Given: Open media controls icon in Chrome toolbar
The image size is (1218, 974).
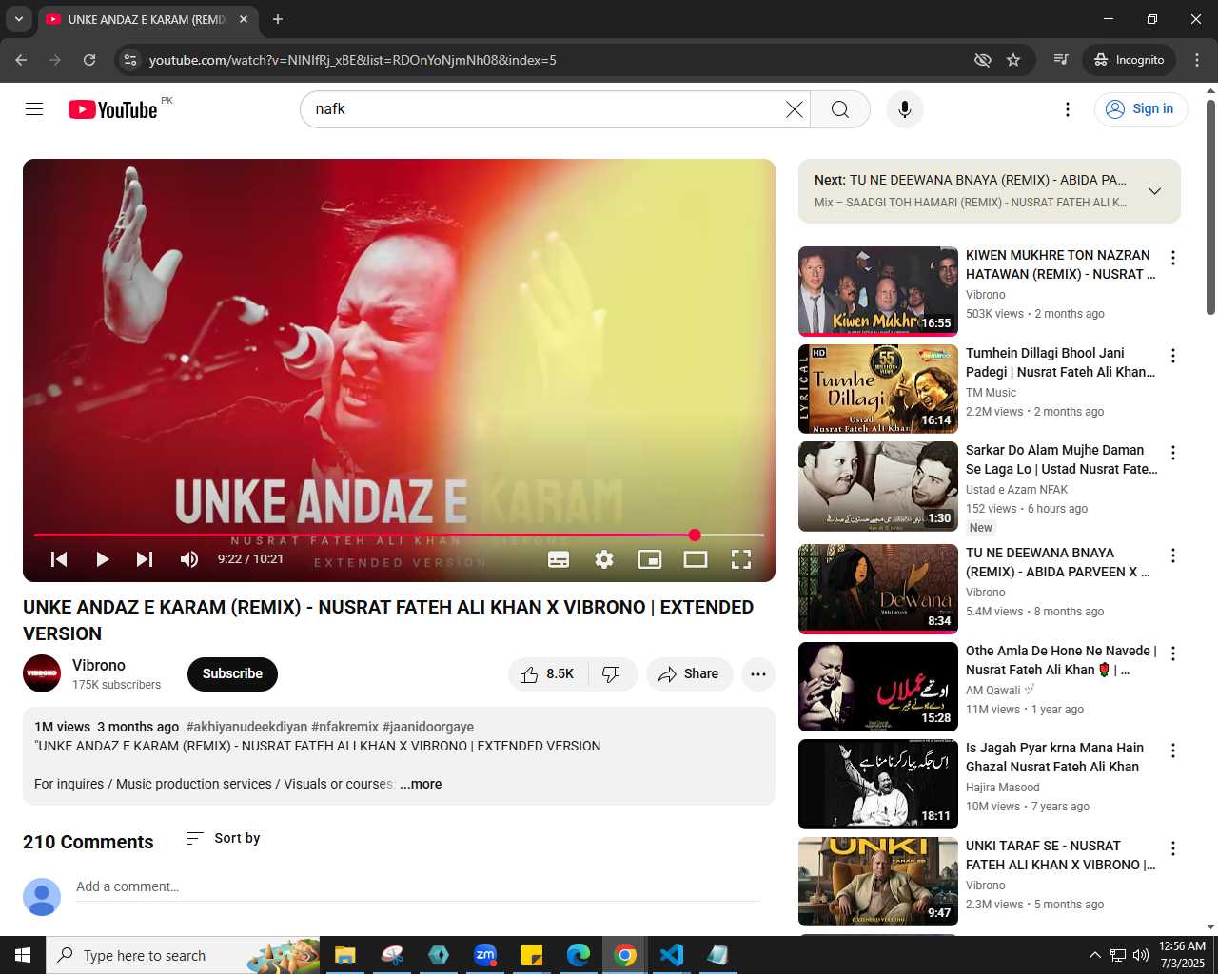Looking at the screenshot, I should pyautogui.click(x=1061, y=60).
